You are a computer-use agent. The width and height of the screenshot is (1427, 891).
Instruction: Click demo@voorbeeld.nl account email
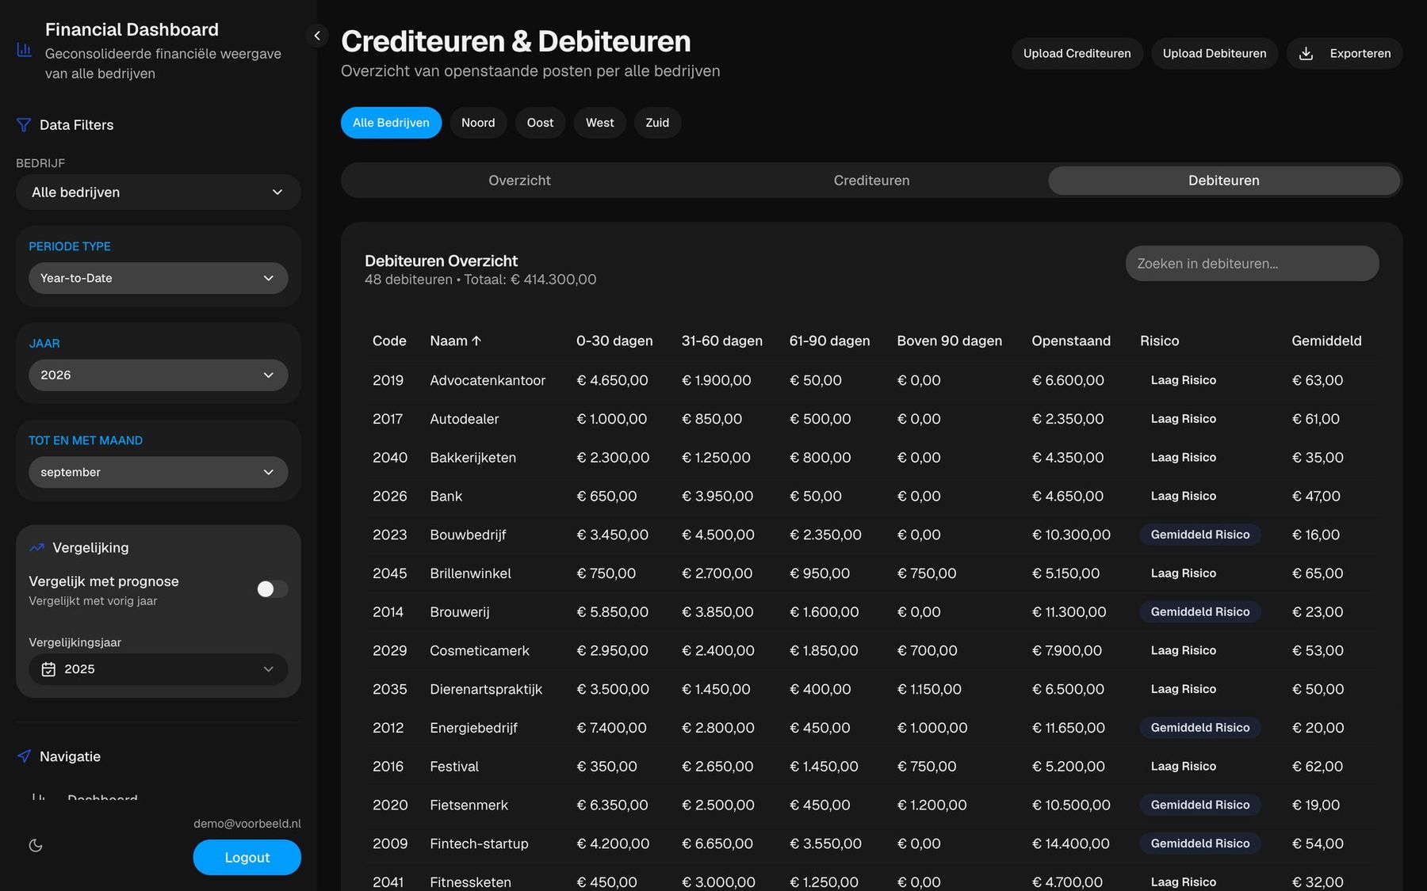(x=247, y=824)
